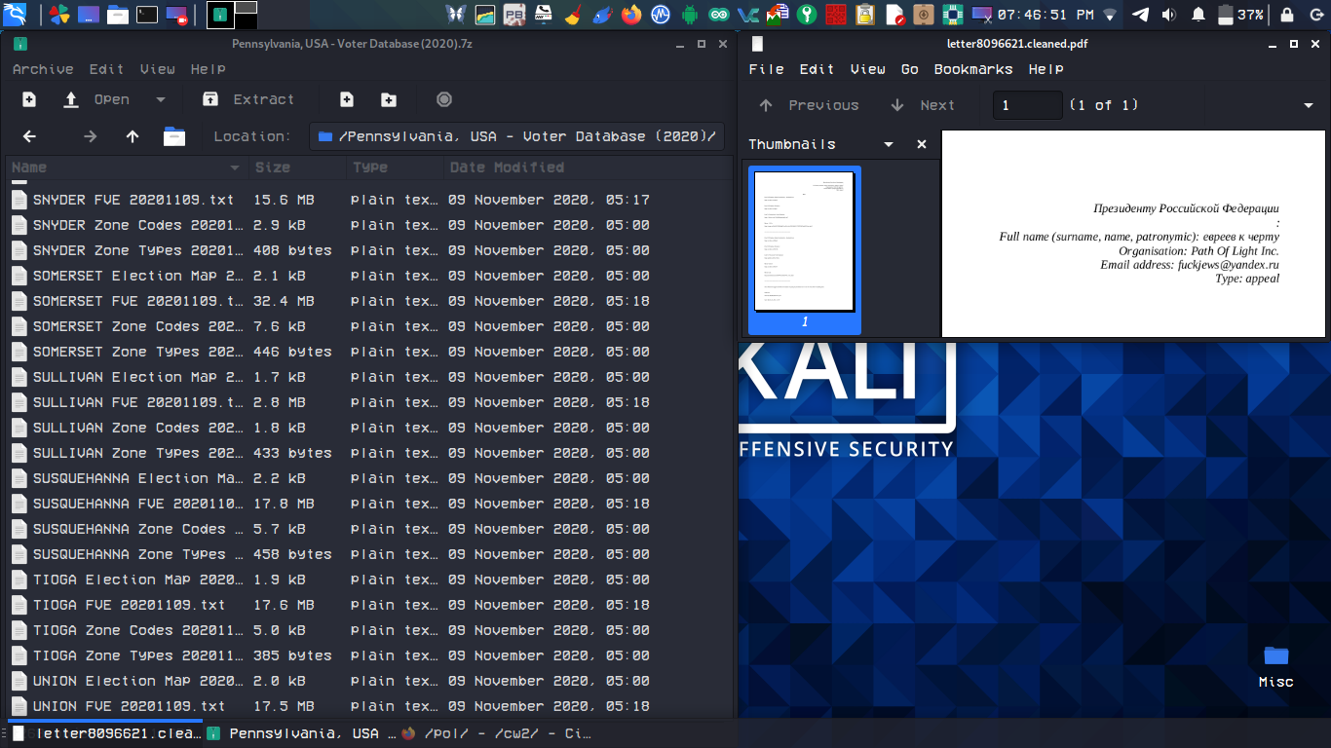Open Bookmarks menu in PDF viewer

click(x=973, y=69)
